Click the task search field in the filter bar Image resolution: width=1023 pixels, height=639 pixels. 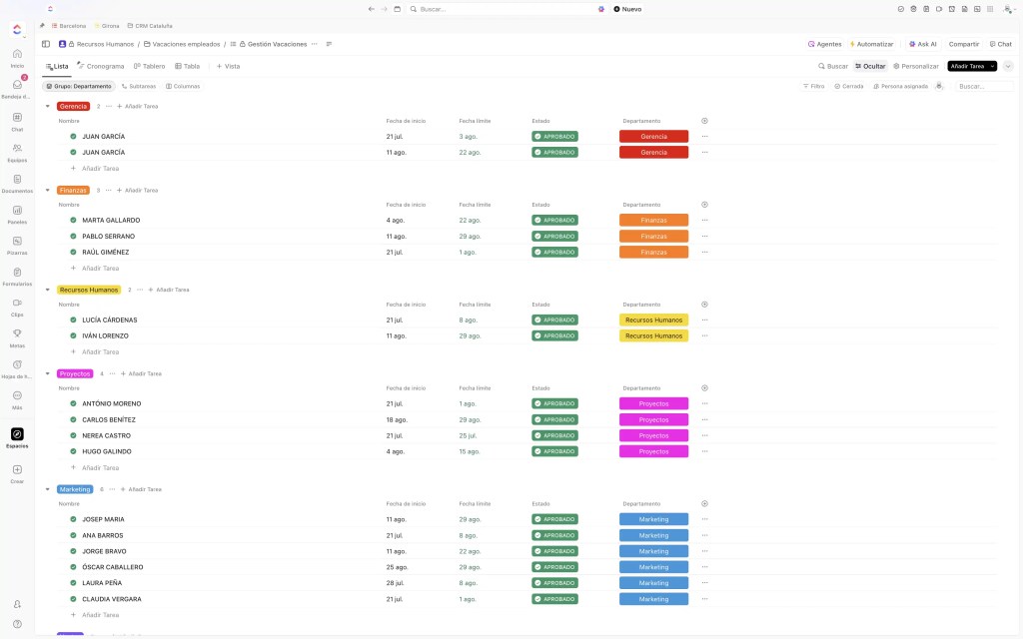point(983,86)
